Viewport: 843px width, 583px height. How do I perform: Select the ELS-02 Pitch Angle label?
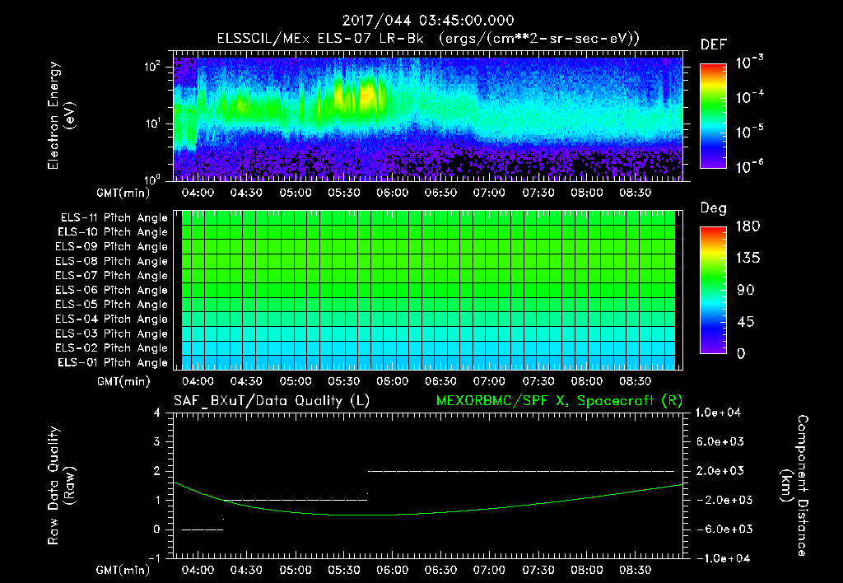pos(111,348)
